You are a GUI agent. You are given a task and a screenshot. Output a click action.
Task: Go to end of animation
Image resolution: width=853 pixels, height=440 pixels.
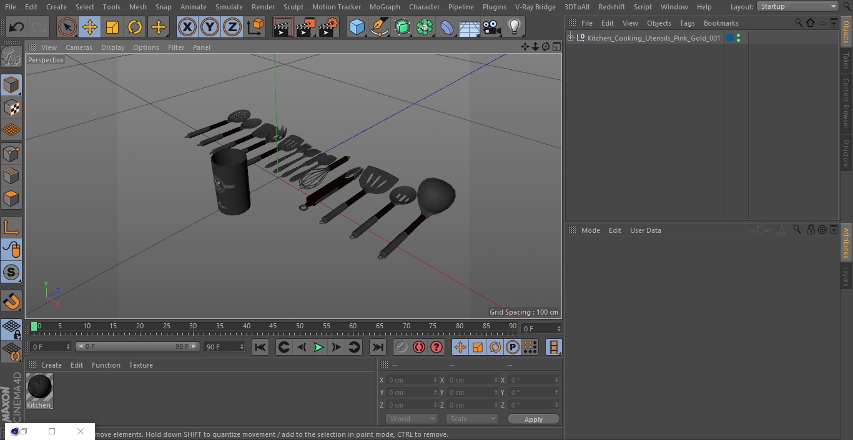(x=378, y=347)
